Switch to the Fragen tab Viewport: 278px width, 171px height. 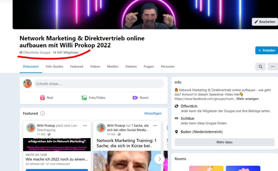(x=149, y=67)
